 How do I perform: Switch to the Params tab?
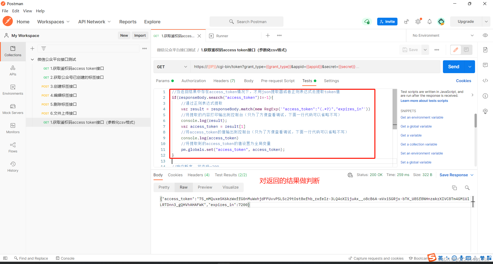click(165, 81)
